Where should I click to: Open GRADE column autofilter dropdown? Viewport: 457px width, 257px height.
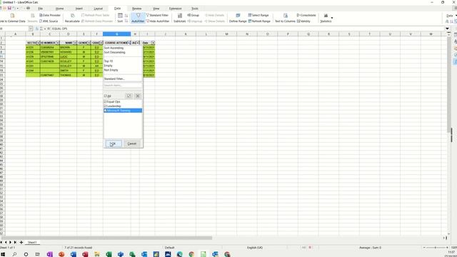coord(101,43)
